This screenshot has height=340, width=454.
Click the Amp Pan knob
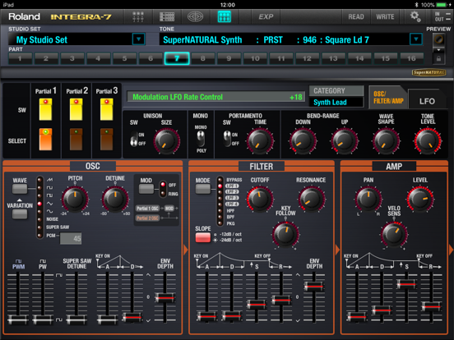tap(368, 200)
